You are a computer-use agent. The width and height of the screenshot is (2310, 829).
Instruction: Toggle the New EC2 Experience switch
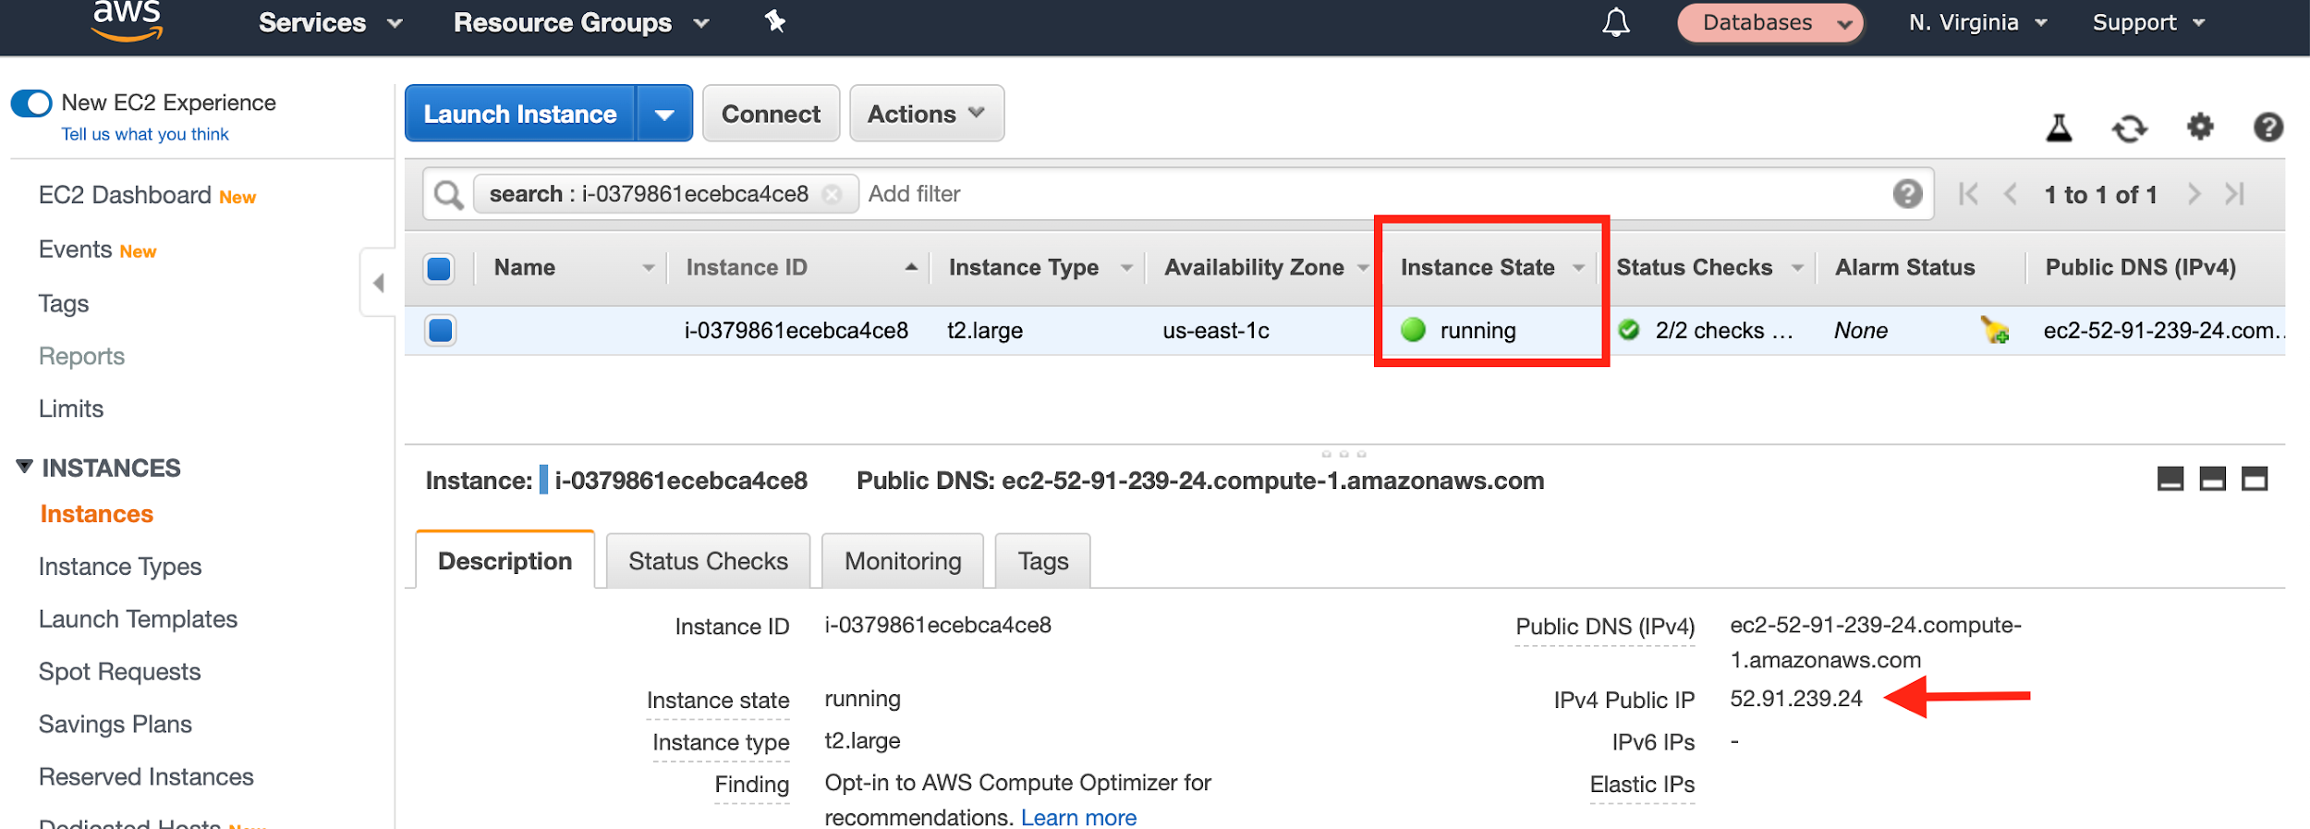click(32, 103)
